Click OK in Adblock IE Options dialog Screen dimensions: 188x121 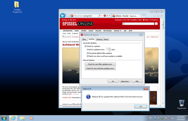point(113,81)
